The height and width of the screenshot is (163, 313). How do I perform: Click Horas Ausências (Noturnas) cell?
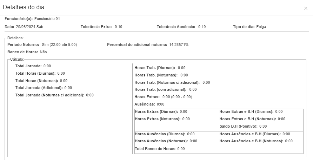166,141
